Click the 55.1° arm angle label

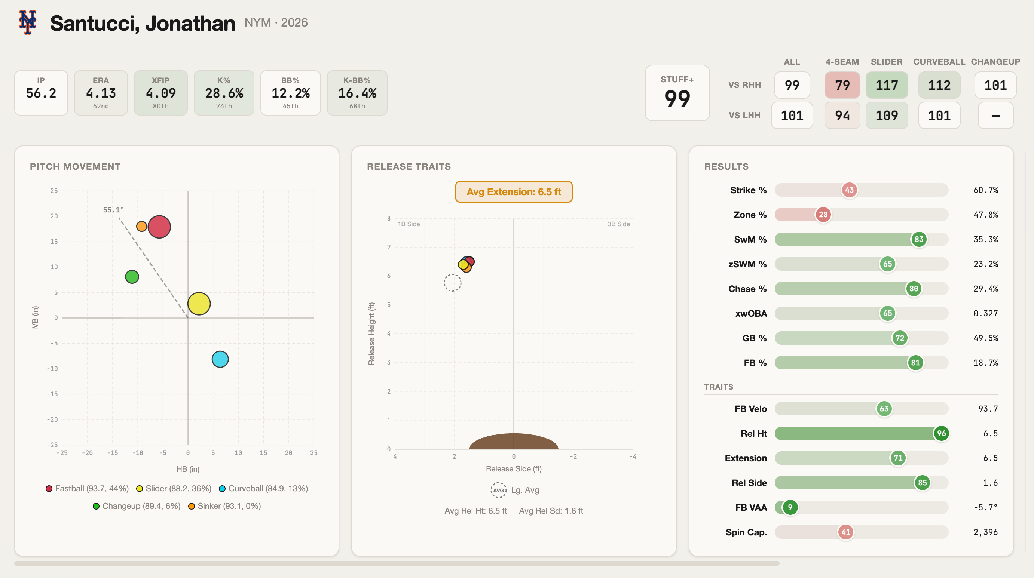[114, 210]
